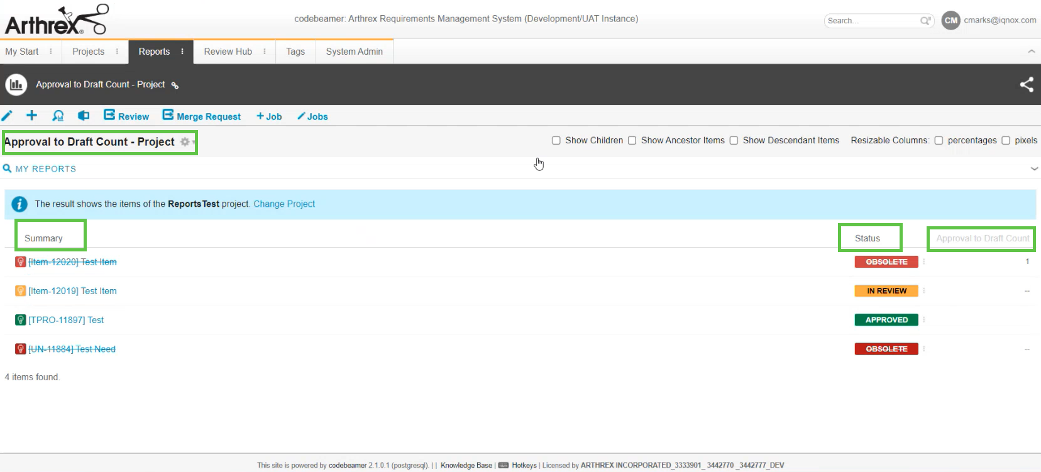The width and height of the screenshot is (1041, 472).
Task: Enable the Show Children checkbox
Action: coord(556,141)
